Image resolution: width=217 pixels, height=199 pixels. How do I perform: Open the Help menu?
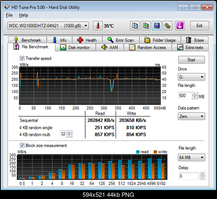pyautogui.click(x=24, y=15)
